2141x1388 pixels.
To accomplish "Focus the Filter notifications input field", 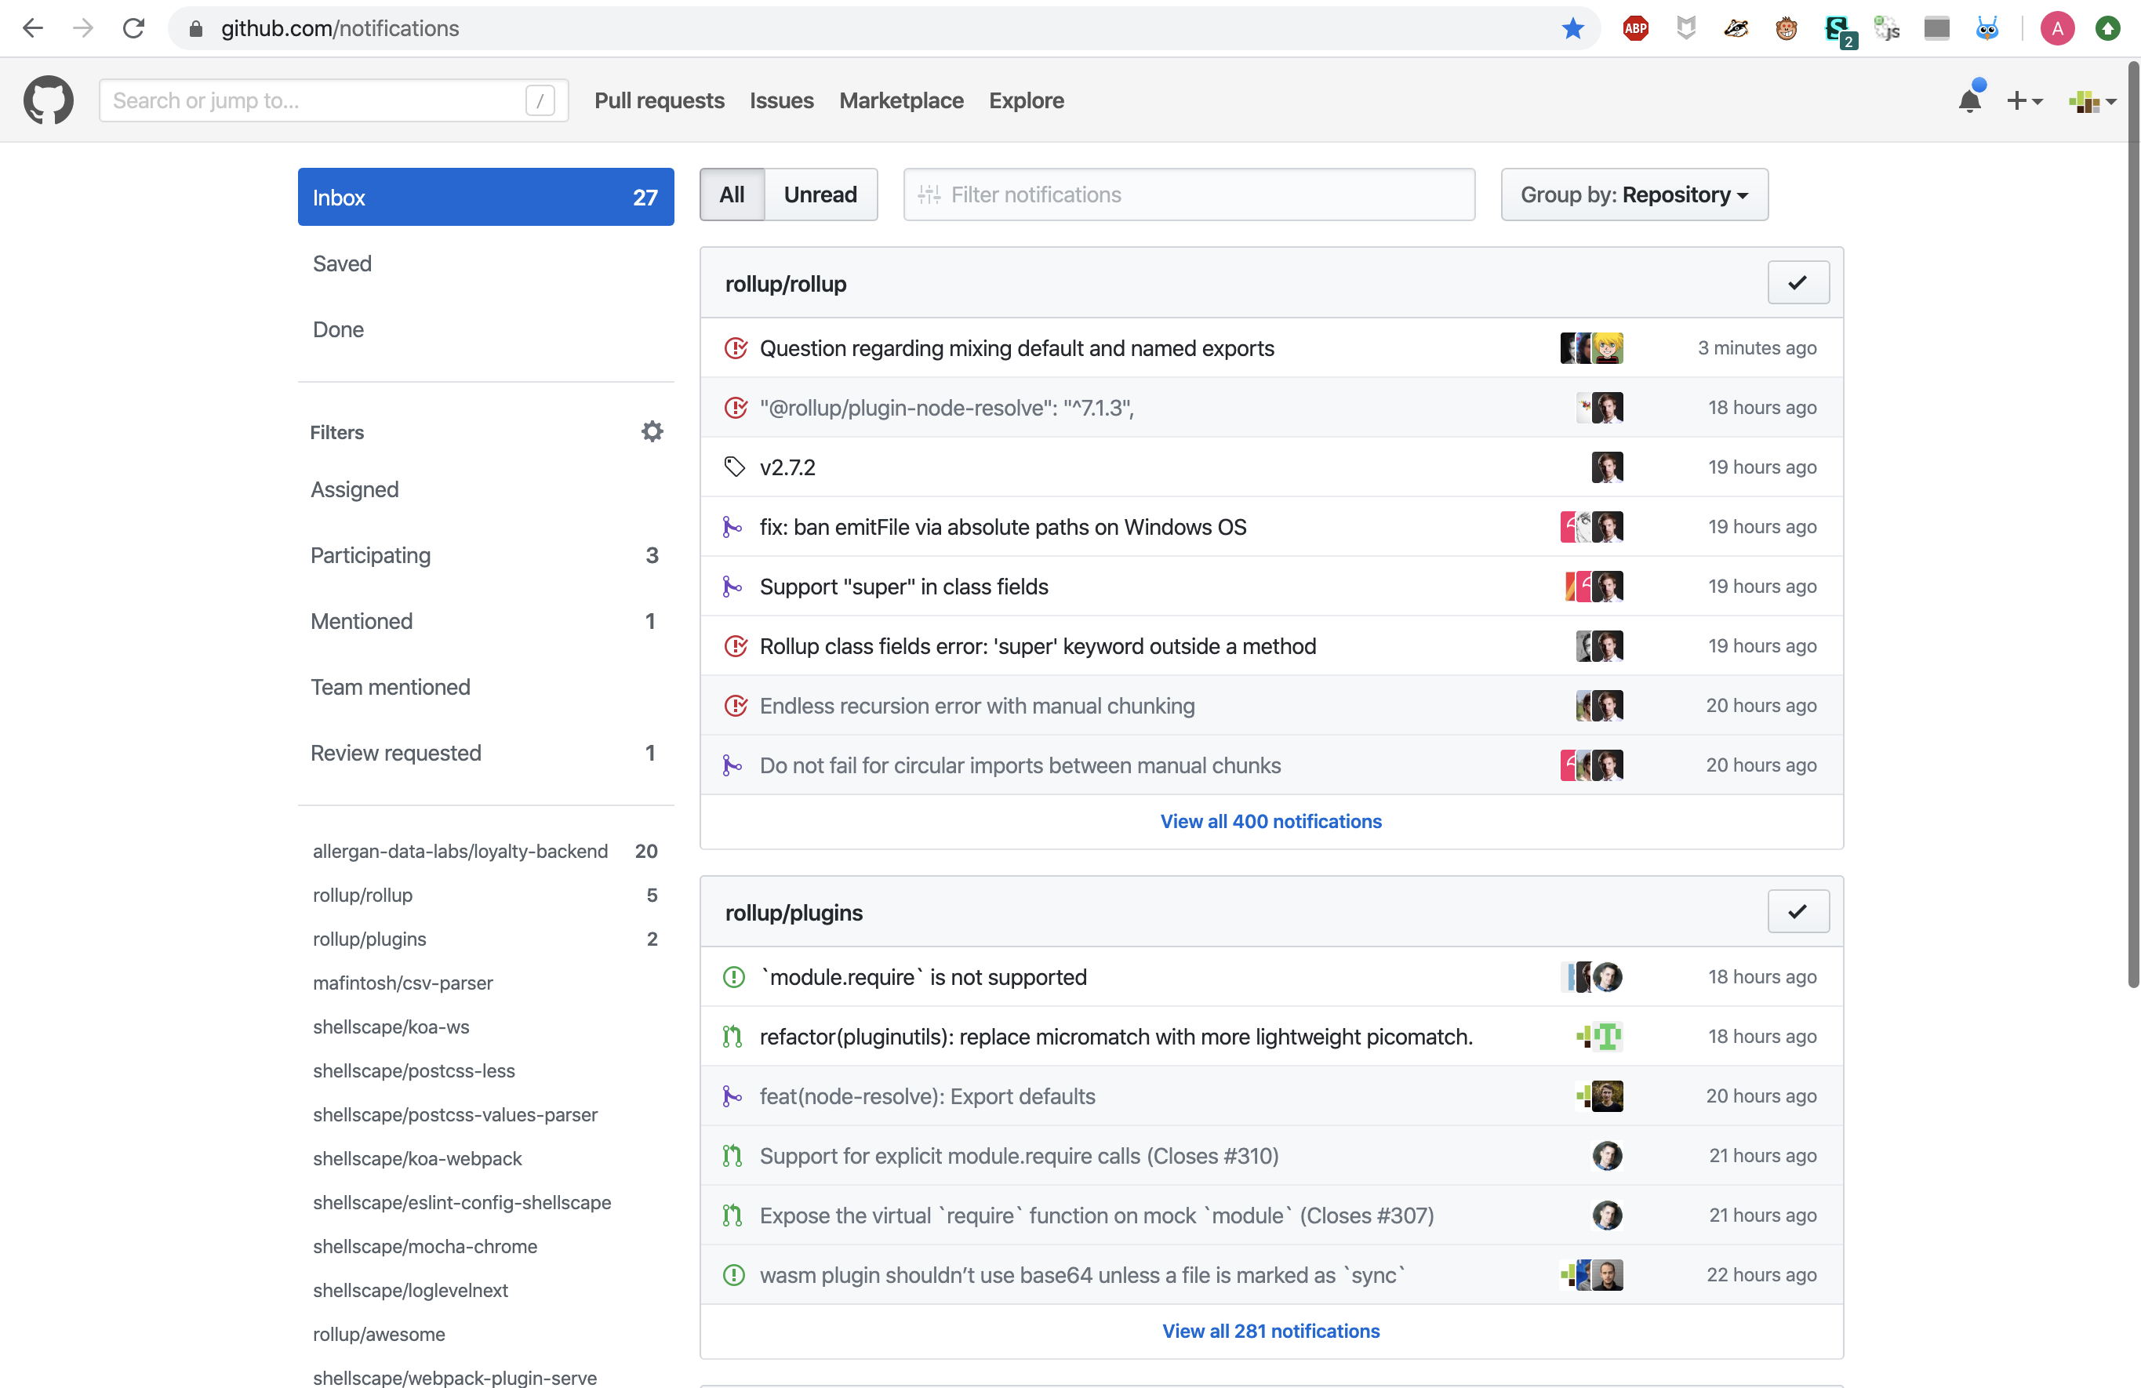I will [1197, 194].
